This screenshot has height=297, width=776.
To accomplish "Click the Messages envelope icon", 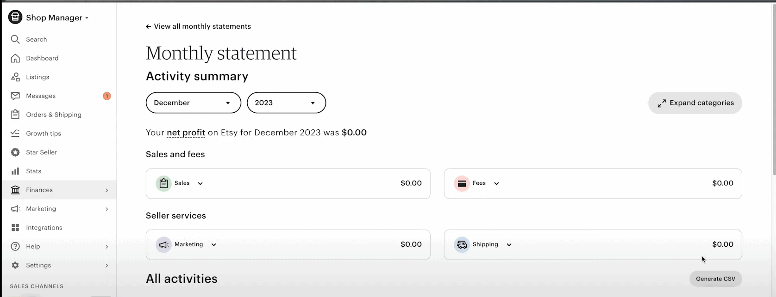I will [x=15, y=96].
